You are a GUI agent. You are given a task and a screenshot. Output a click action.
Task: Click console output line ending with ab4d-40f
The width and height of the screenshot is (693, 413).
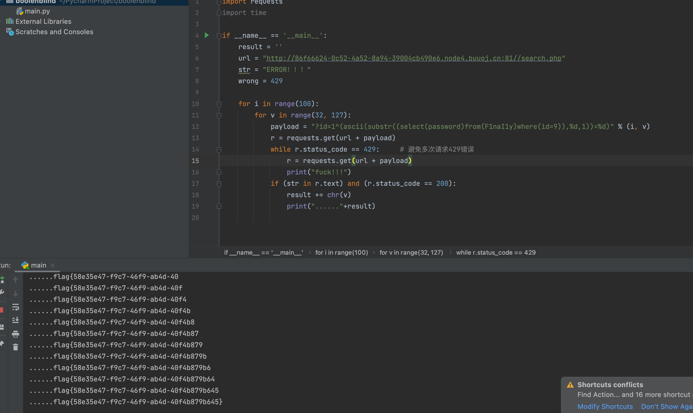click(106, 288)
